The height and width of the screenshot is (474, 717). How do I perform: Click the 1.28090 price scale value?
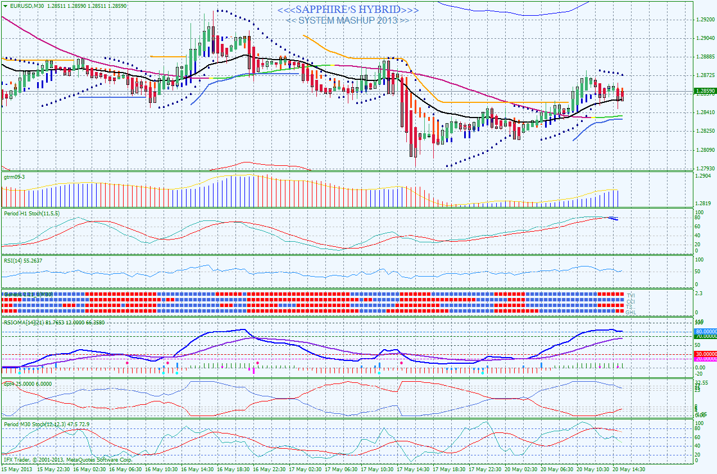click(705, 150)
